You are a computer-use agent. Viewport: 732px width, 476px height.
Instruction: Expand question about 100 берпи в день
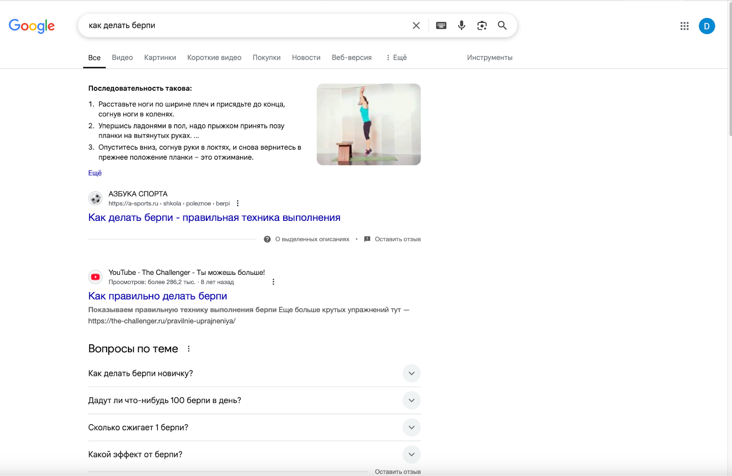coord(411,401)
